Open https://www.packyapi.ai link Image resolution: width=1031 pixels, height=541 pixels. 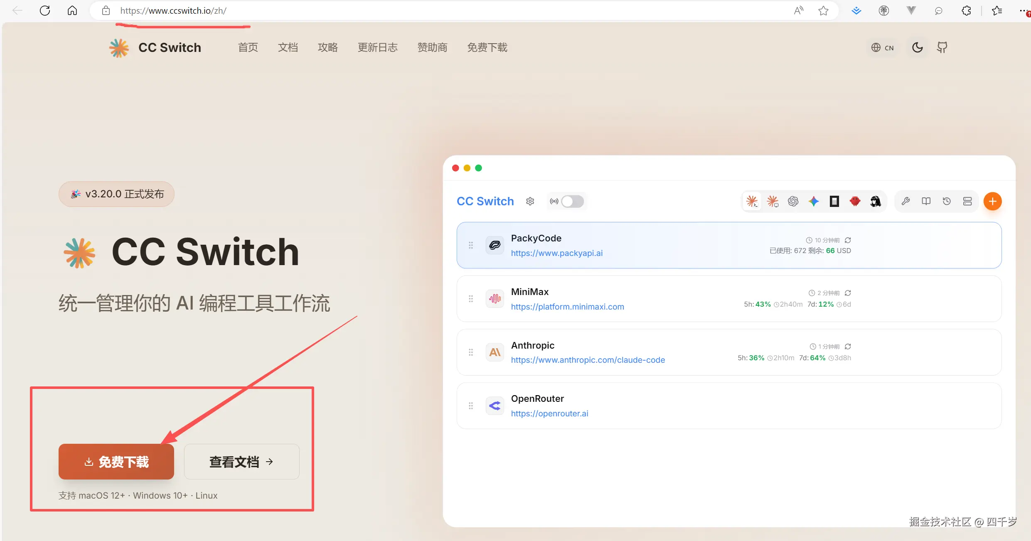[x=557, y=253]
